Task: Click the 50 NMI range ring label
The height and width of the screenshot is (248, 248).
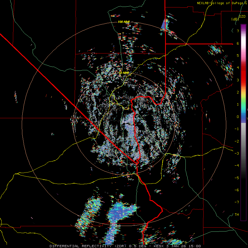Action: tap(124, 73)
